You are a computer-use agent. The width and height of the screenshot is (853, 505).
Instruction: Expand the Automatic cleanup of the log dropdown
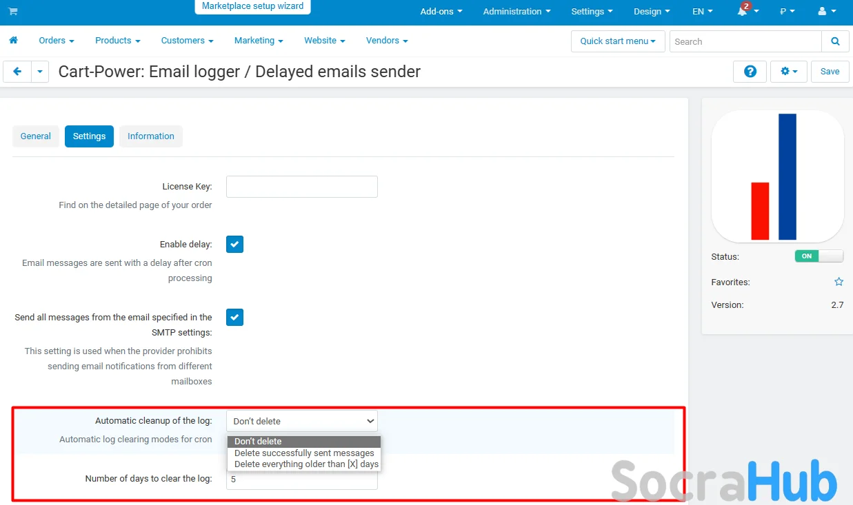point(301,421)
